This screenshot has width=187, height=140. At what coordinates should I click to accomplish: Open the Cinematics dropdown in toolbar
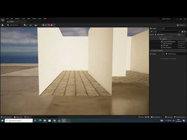point(36,25)
